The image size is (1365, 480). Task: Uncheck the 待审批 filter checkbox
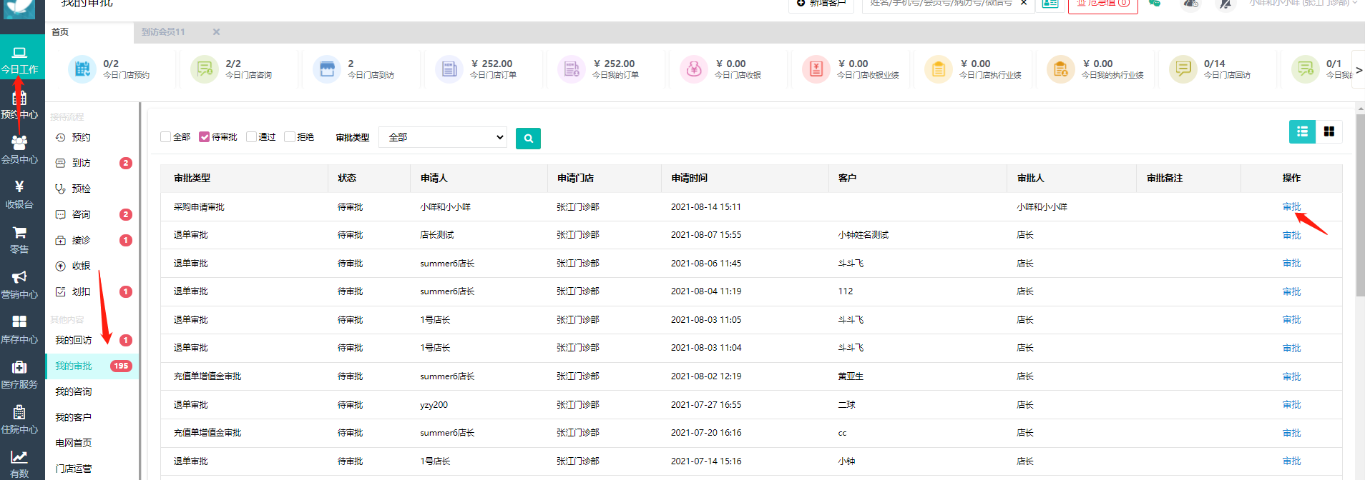point(205,136)
